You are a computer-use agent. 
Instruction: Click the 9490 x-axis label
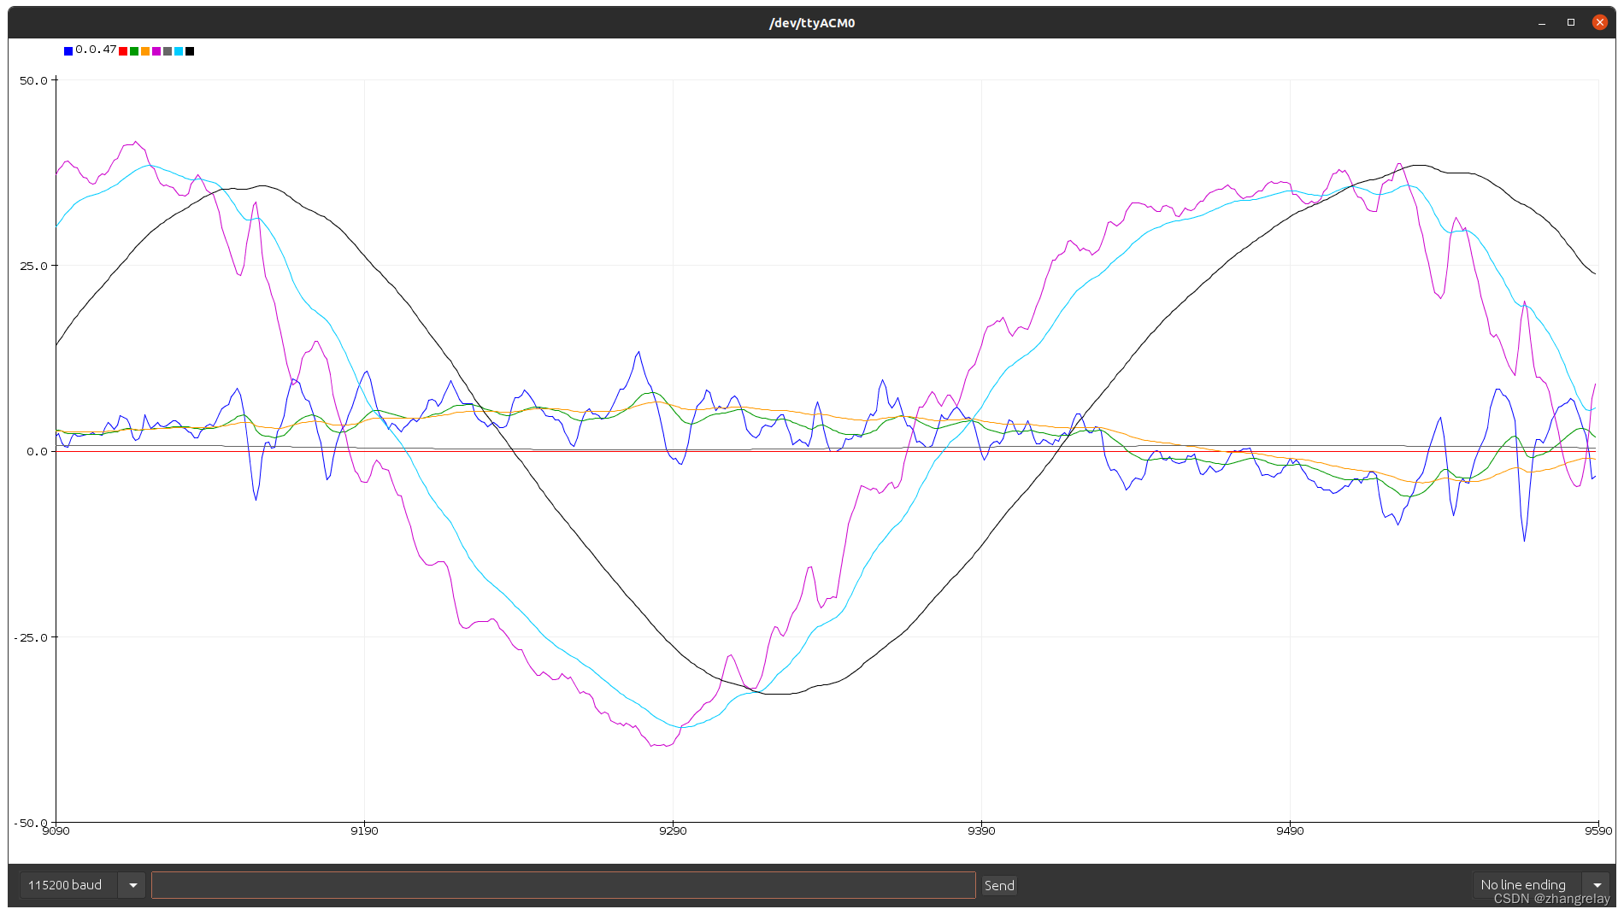1290,831
